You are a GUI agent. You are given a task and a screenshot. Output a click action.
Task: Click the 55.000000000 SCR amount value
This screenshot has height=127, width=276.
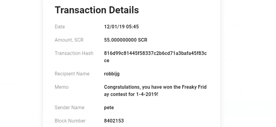[x=126, y=40]
